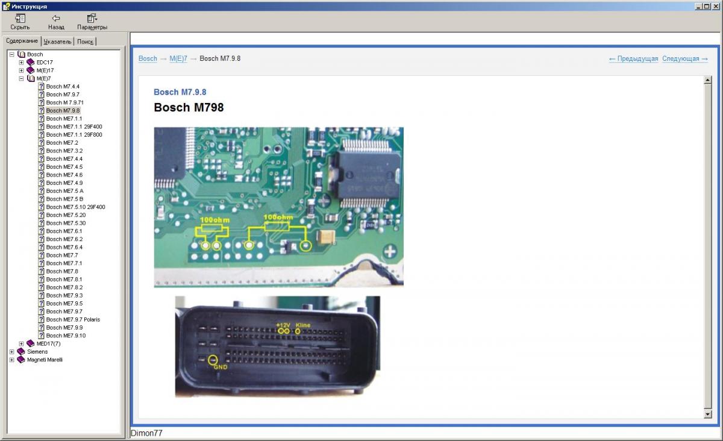
Task: Click the circuit board photo with 100ohm markings
Action: (279, 207)
